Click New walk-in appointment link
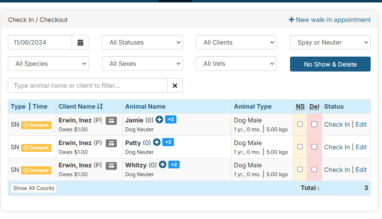Image resolution: width=382 pixels, height=219 pixels. [329, 20]
